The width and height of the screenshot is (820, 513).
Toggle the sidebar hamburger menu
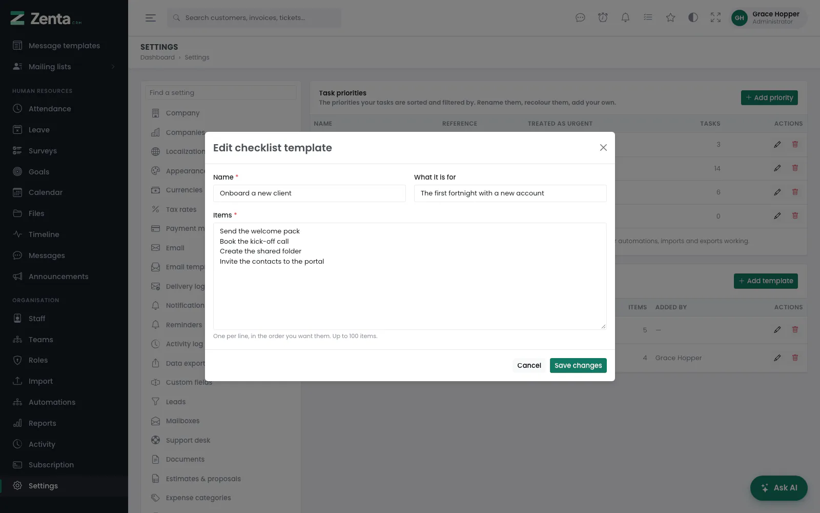click(x=151, y=18)
